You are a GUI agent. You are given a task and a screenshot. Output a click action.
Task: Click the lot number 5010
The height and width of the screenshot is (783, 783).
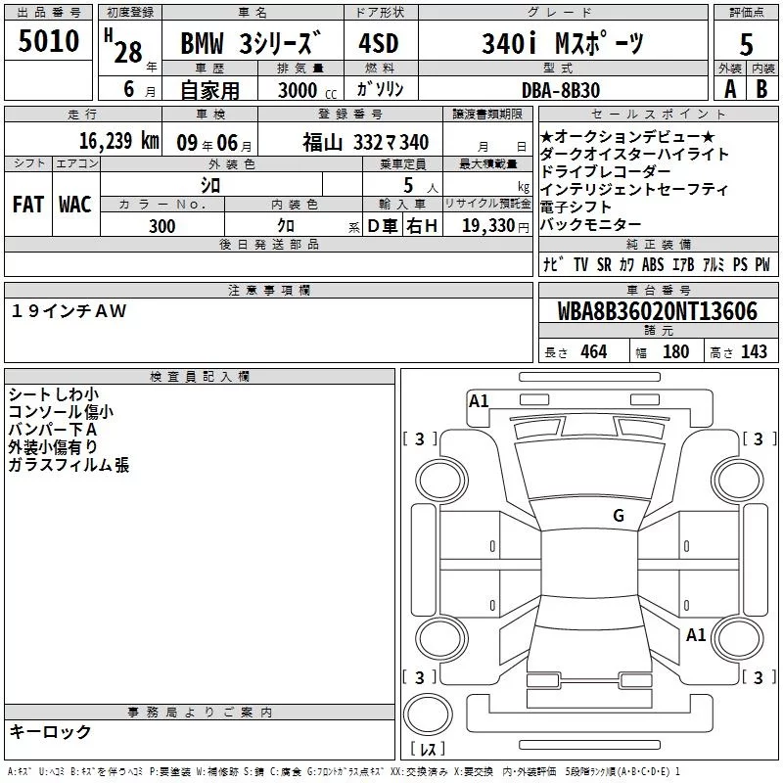[x=48, y=41]
